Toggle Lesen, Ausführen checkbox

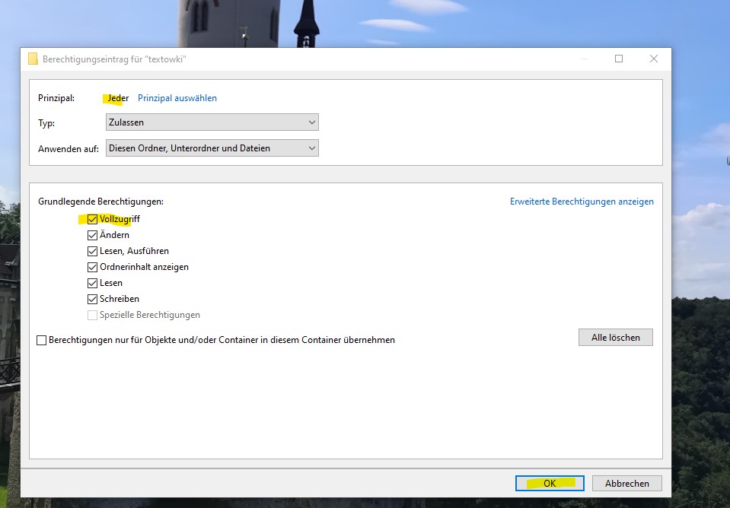[92, 251]
